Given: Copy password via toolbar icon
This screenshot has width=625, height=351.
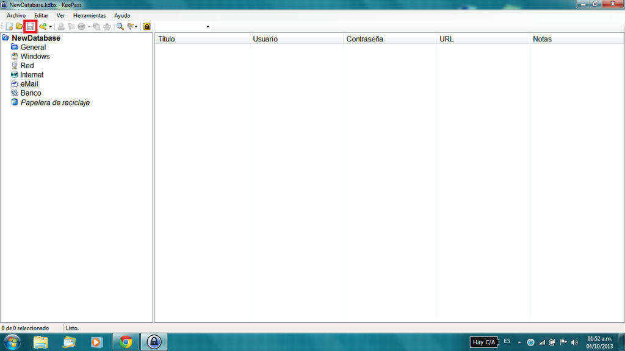Looking at the screenshot, I should pyautogui.click(x=71, y=27).
